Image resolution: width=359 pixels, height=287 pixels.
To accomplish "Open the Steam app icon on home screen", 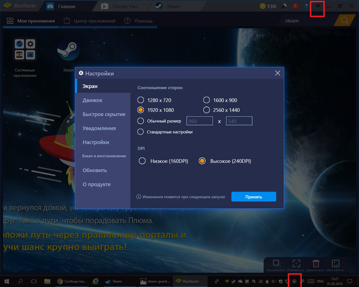I will click(x=69, y=50).
